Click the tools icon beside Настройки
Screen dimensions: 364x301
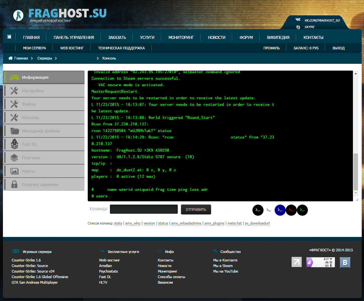(x=14, y=91)
